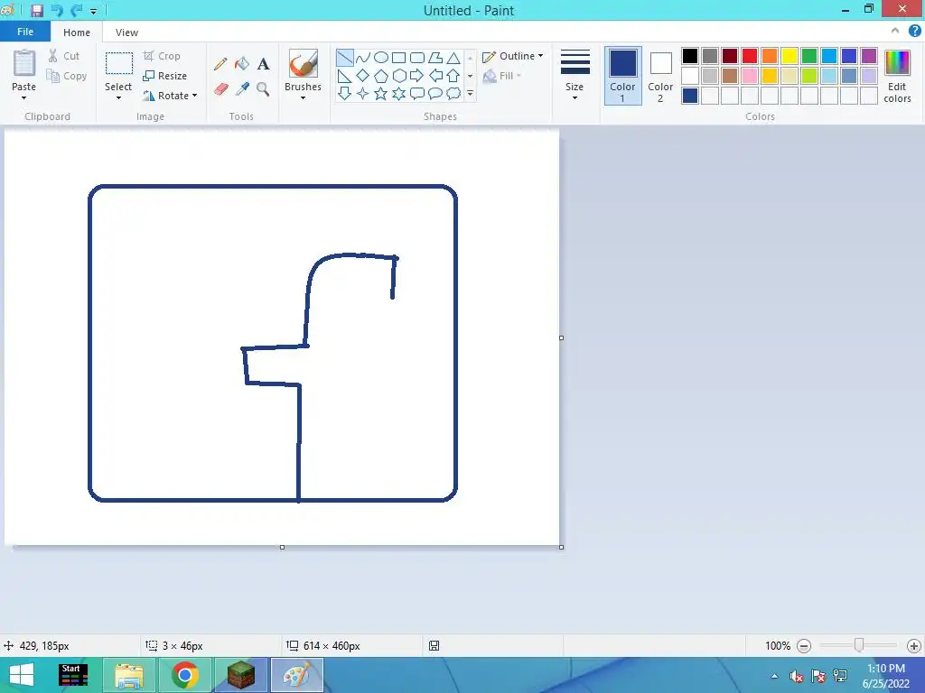Pick the custom dark blue swatch
The width and height of the screenshot is (925, 693).
(690, 96)
